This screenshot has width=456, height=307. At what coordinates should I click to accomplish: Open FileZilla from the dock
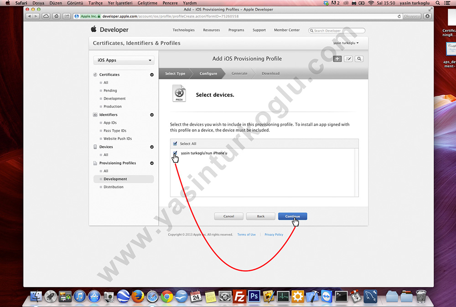click(239, 297)
